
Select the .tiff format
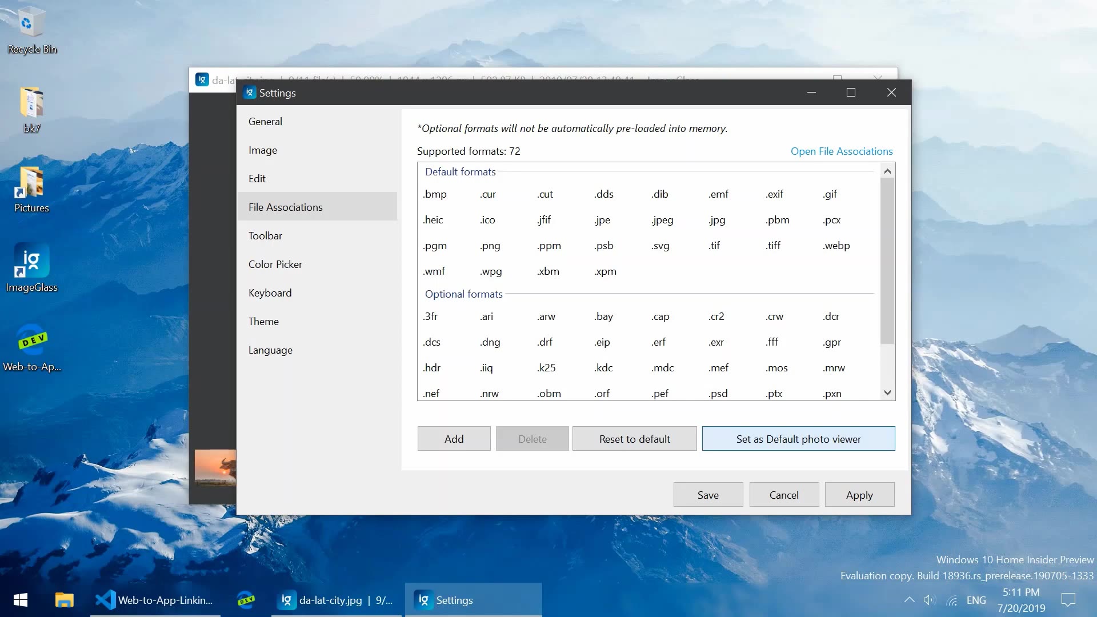(x=774, y=246)
